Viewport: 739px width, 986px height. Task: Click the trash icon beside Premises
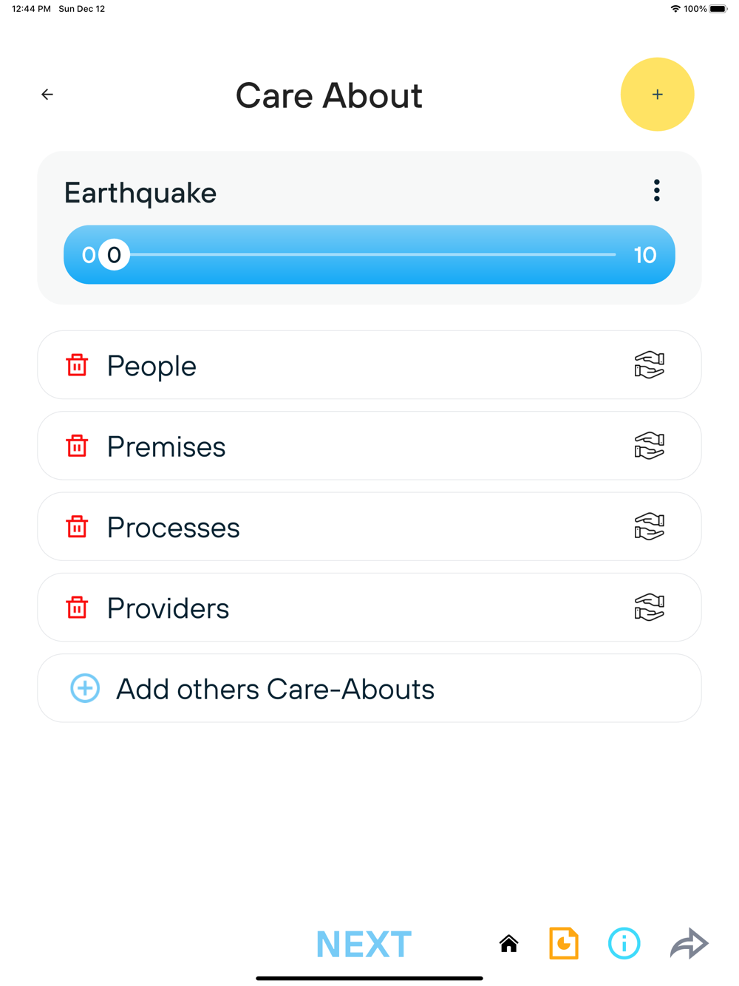(x=77, y=446)
